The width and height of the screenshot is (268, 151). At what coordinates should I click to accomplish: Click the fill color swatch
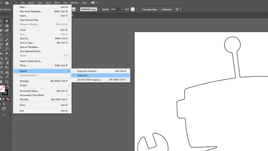2,89
